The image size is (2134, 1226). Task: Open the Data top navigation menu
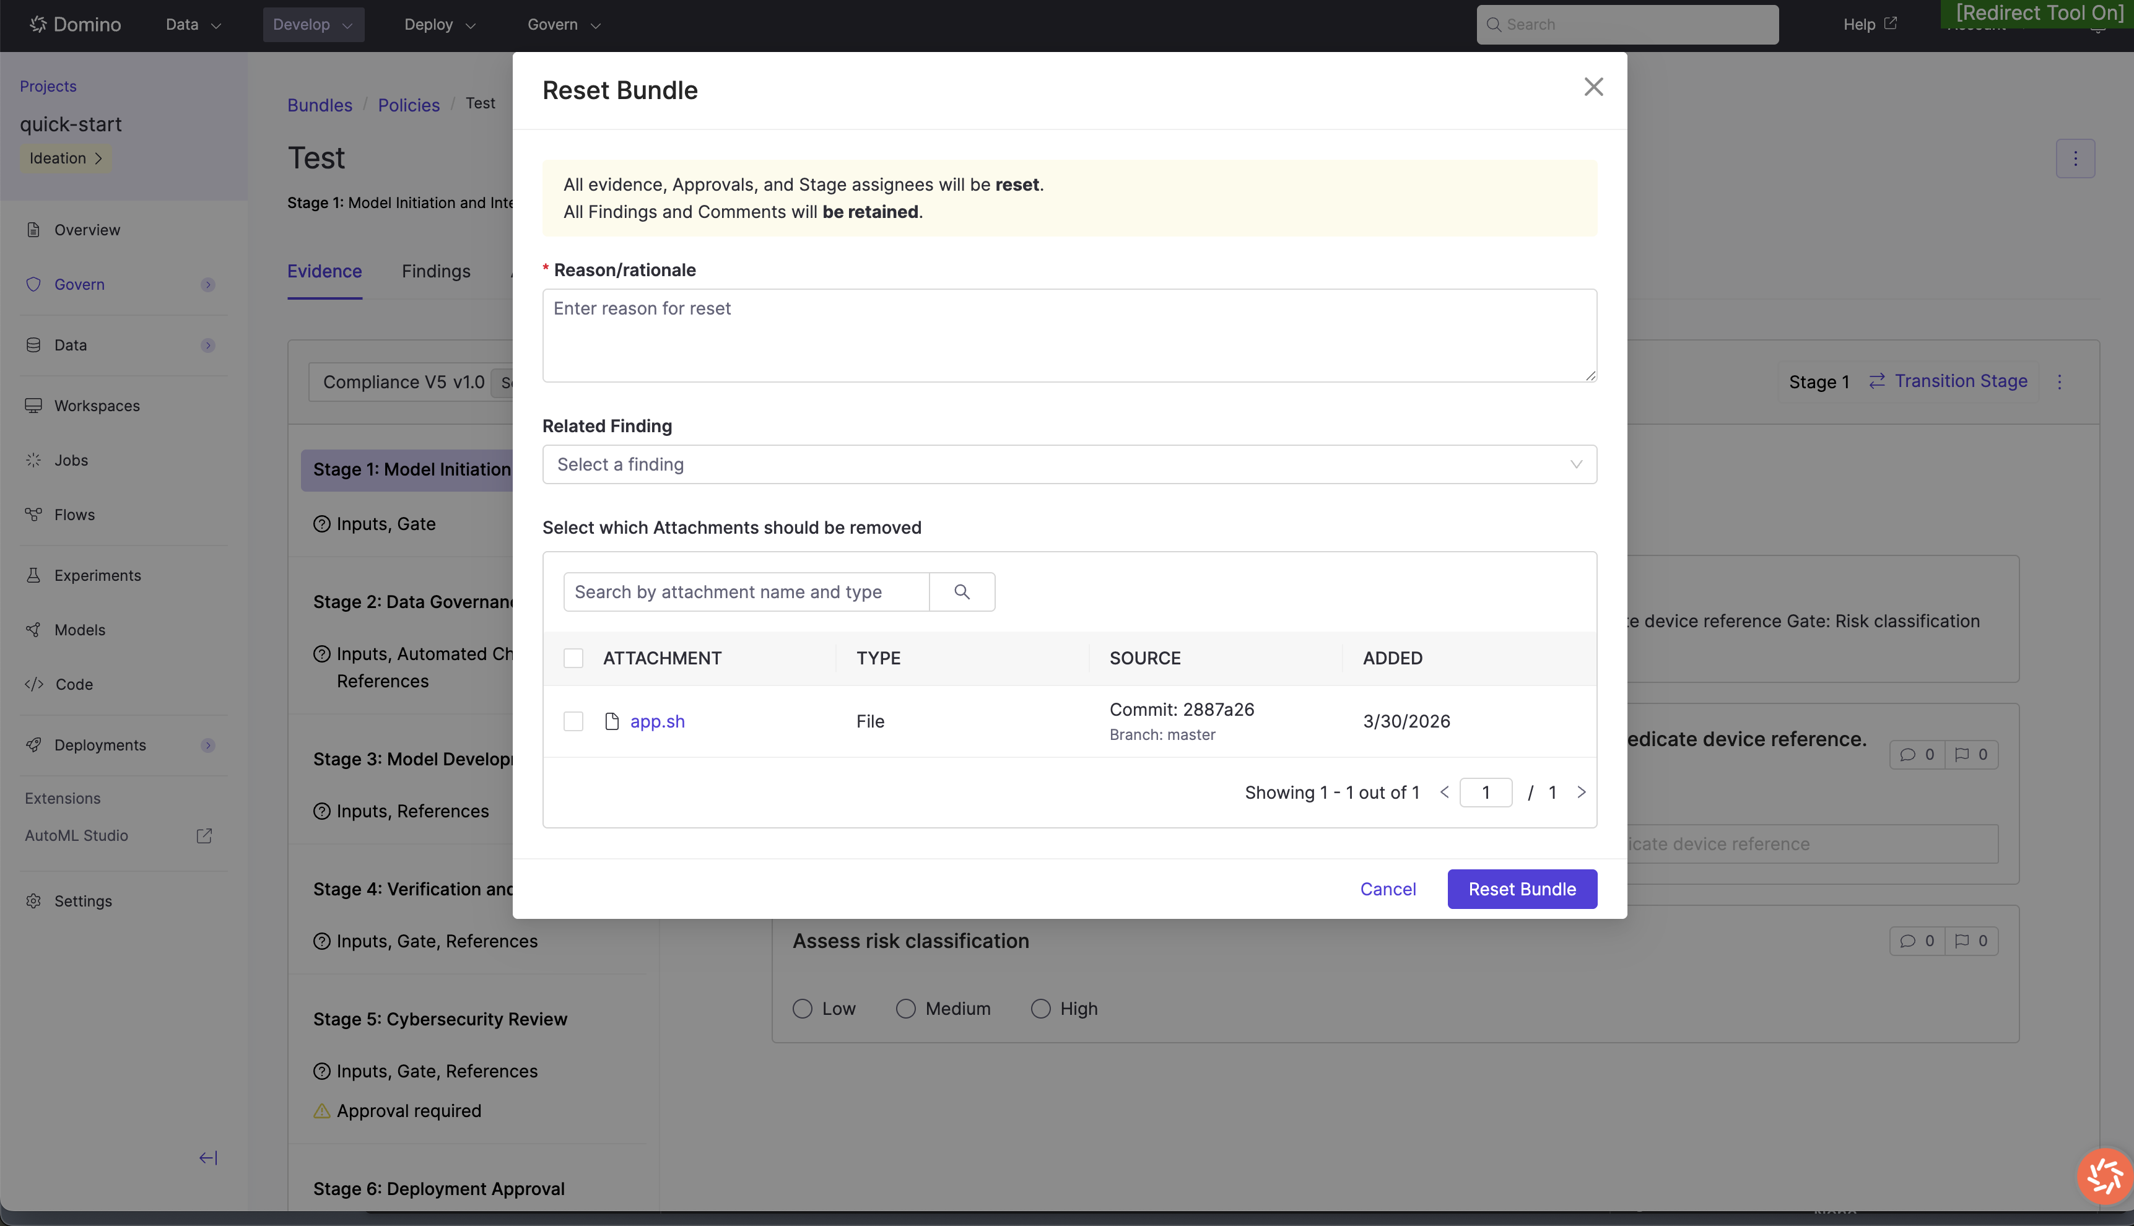[193, 24]
